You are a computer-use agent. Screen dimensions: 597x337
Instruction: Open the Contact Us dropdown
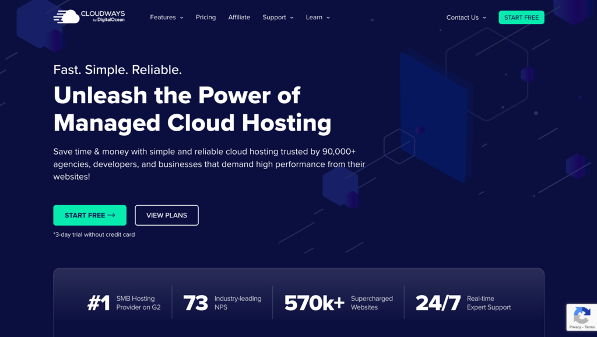click(466, 17)
